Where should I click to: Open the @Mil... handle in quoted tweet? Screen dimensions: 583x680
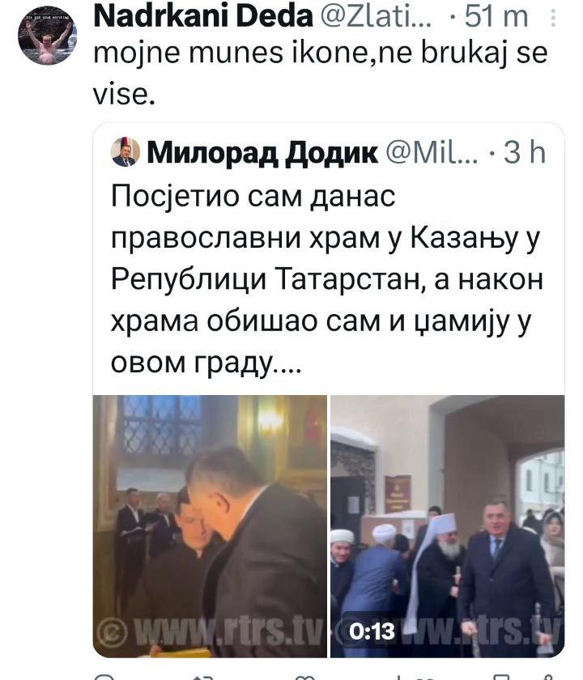click(432, 152)
